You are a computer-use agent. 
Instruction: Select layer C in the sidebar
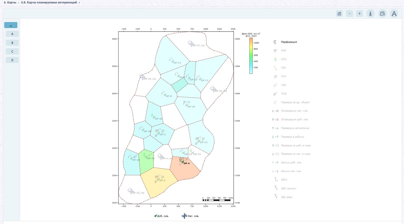click(x=12, y=51)
